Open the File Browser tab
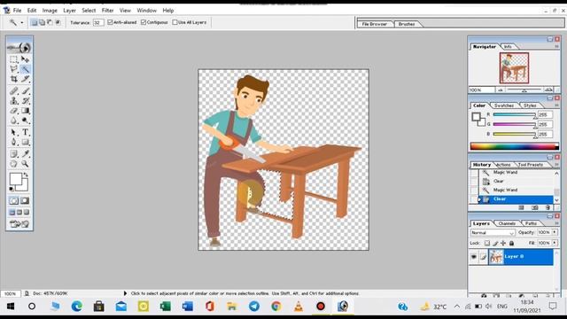Screen dimensions: 567x319 (x=374, y=24)
